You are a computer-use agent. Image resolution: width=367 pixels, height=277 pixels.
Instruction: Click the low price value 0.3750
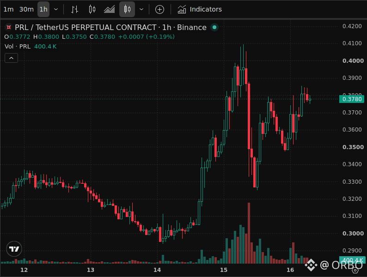76,37
